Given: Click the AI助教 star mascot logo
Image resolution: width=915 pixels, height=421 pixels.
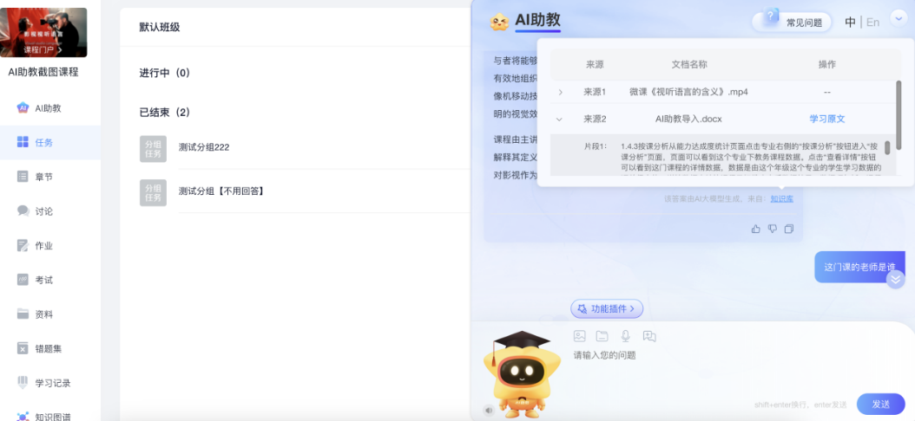Looking at the screenshot, I should point(499,23).
